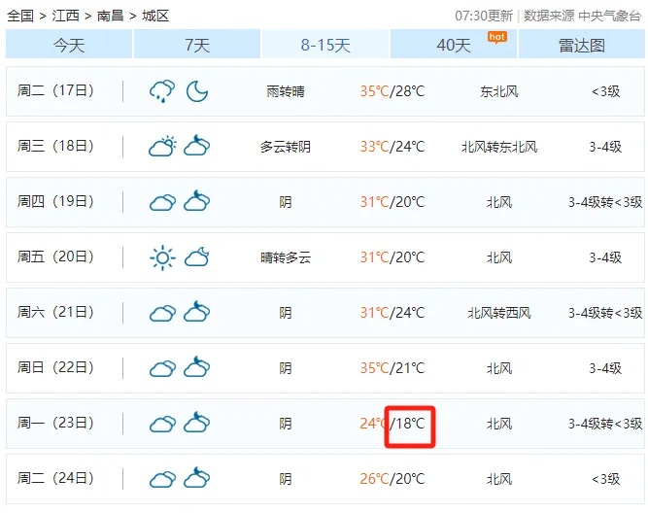
Task: Open the 南昌 breadcrumb link
Action: point(111,16)
